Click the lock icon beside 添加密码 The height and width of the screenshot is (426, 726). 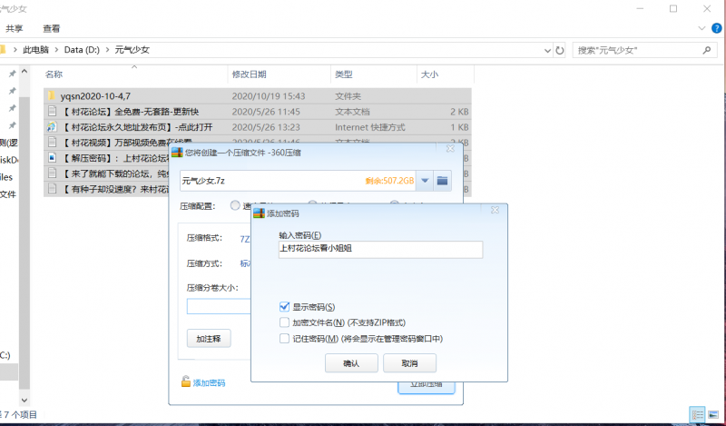point(186,381)
